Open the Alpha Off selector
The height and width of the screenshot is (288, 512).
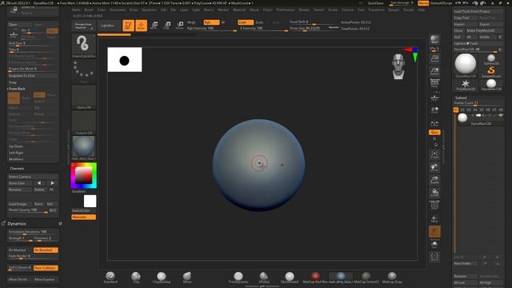tap(83, 97)
